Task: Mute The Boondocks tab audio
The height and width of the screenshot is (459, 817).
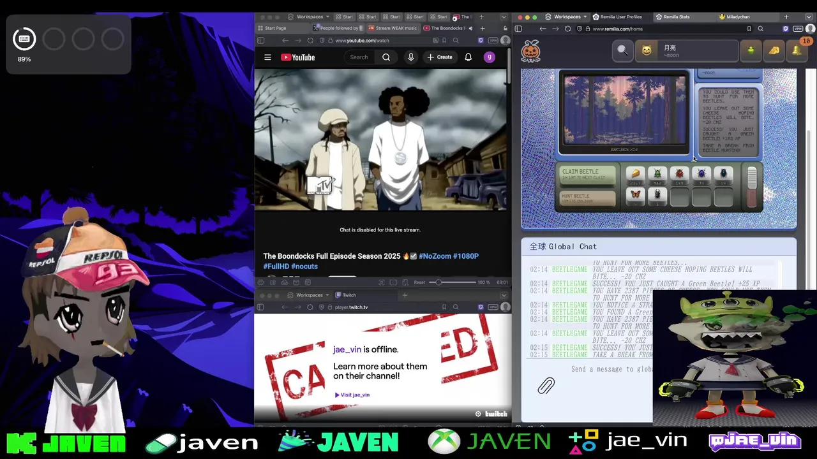Action: pos(470,28)
